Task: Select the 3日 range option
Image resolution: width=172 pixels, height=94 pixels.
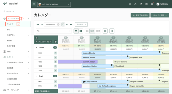Action: click(x=87, y=31)
